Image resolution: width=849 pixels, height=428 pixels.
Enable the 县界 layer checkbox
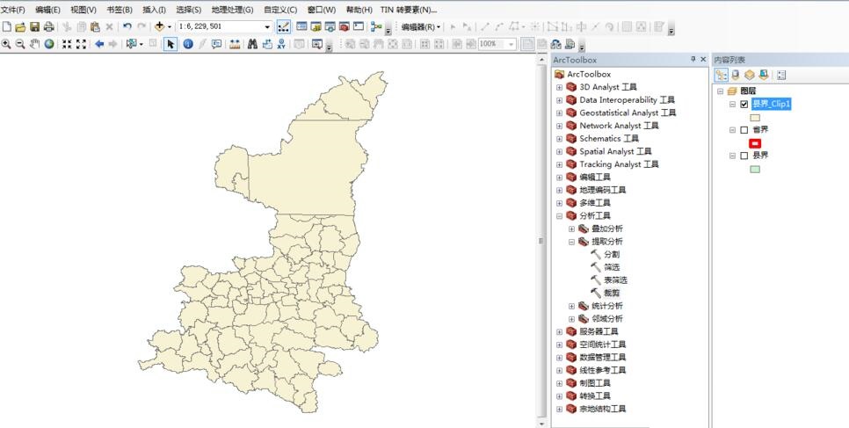744,156
